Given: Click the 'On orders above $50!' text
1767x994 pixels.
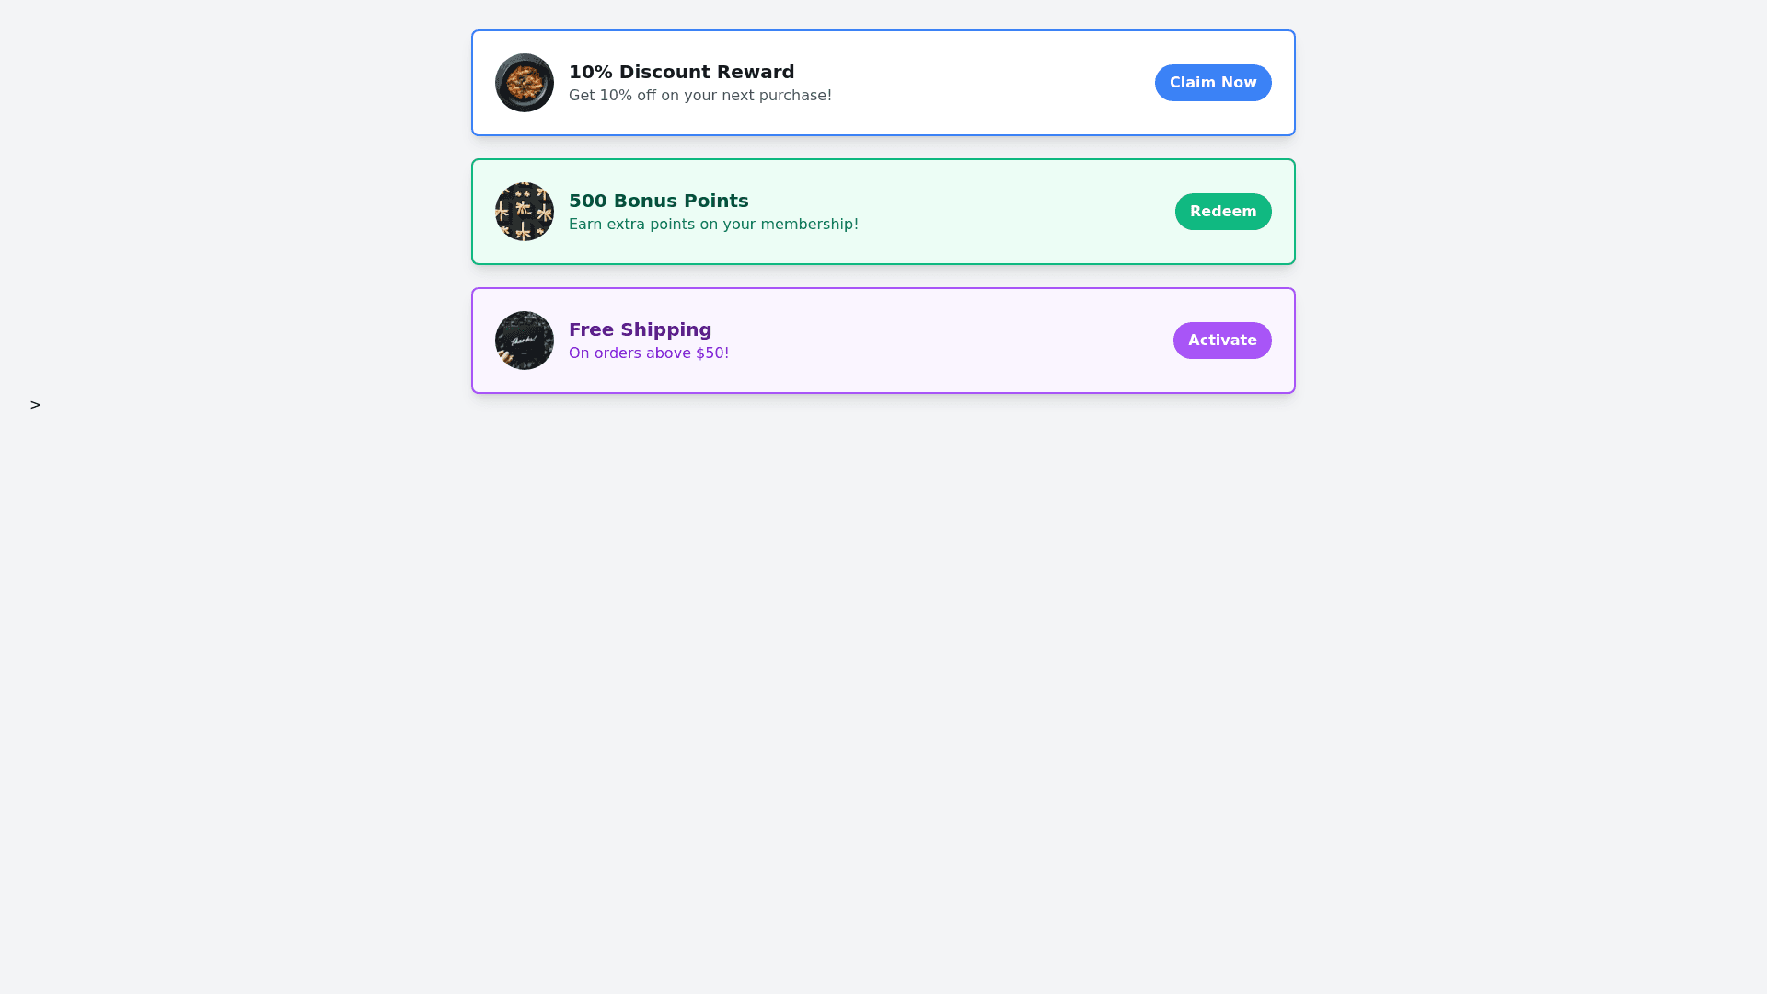Looking at the screenshot, I should pyautogui.click(x=648, y=353).
